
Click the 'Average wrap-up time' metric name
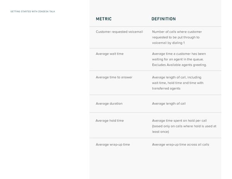[x=113, y=145]
